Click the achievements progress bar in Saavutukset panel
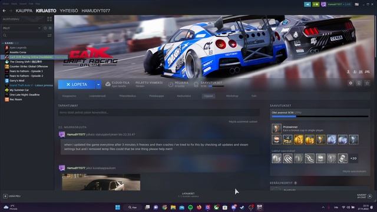This screenshot has width=377, height=212. (x=320, y=117)
